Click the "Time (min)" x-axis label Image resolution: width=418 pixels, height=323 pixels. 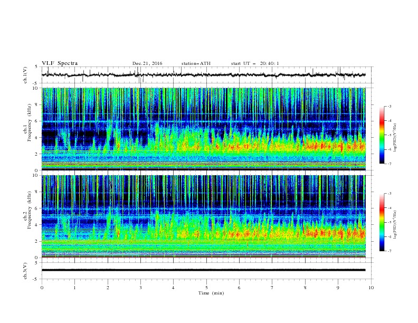(x=211, y=293)
